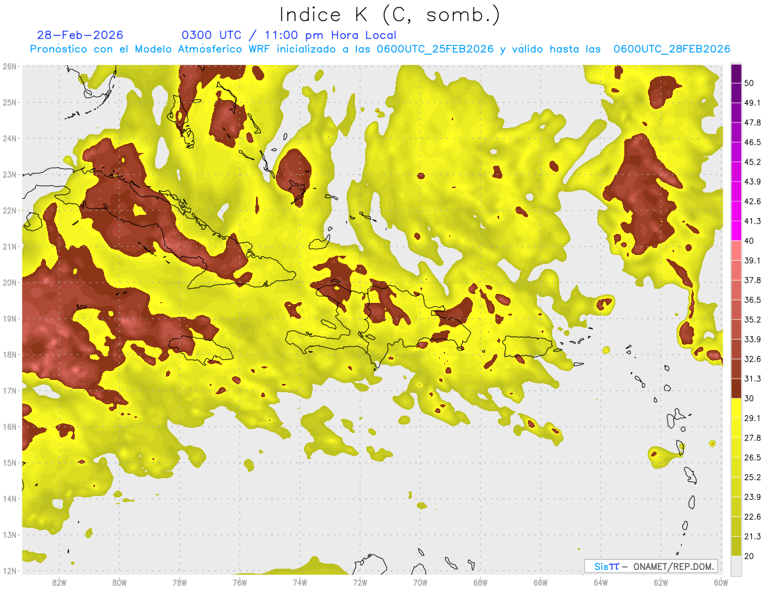
Task: Click the colorbar value '36.5'
Action: [x=753, y=300]
